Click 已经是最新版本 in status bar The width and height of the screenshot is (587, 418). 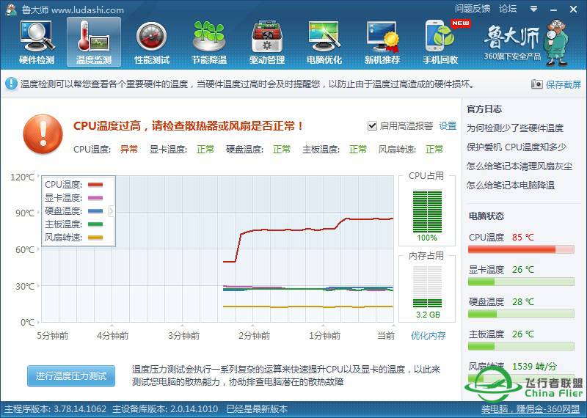pyautogui.click(x=257, y=409)
